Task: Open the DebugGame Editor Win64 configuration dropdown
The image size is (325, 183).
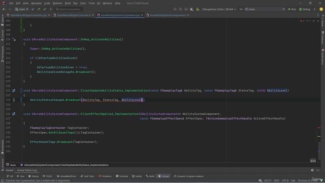Action: pos(219,9)
